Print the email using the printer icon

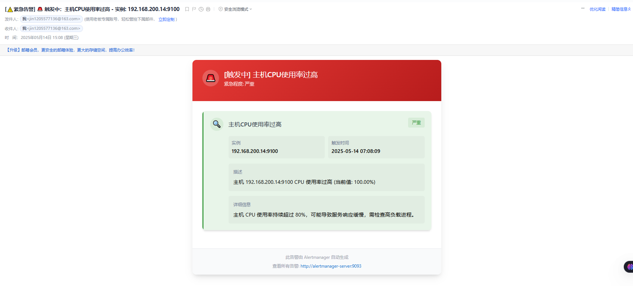tap(208, 9)
